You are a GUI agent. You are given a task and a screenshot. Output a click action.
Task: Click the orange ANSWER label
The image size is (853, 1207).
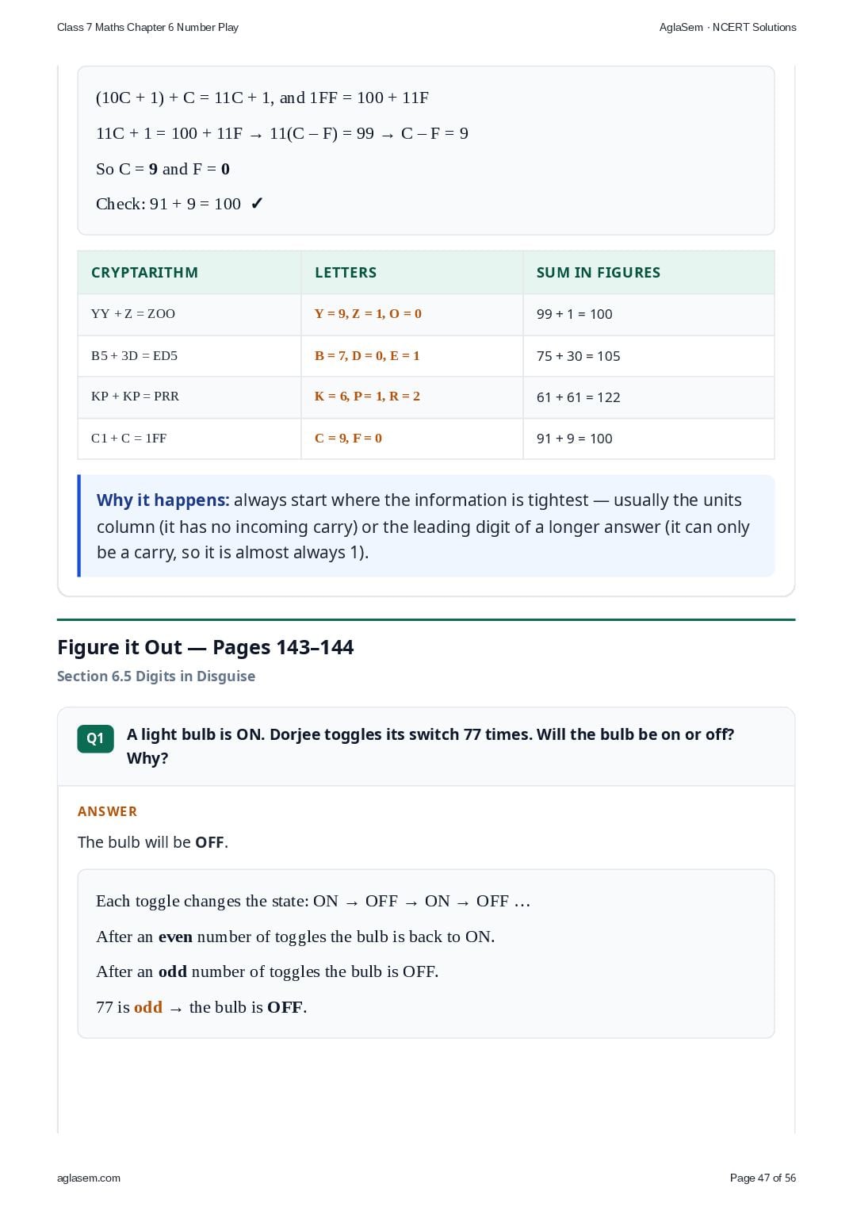tap(107, 811)
